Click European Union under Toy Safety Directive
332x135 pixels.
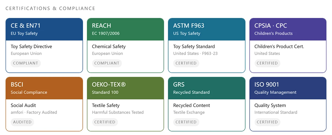pos(26,54)
